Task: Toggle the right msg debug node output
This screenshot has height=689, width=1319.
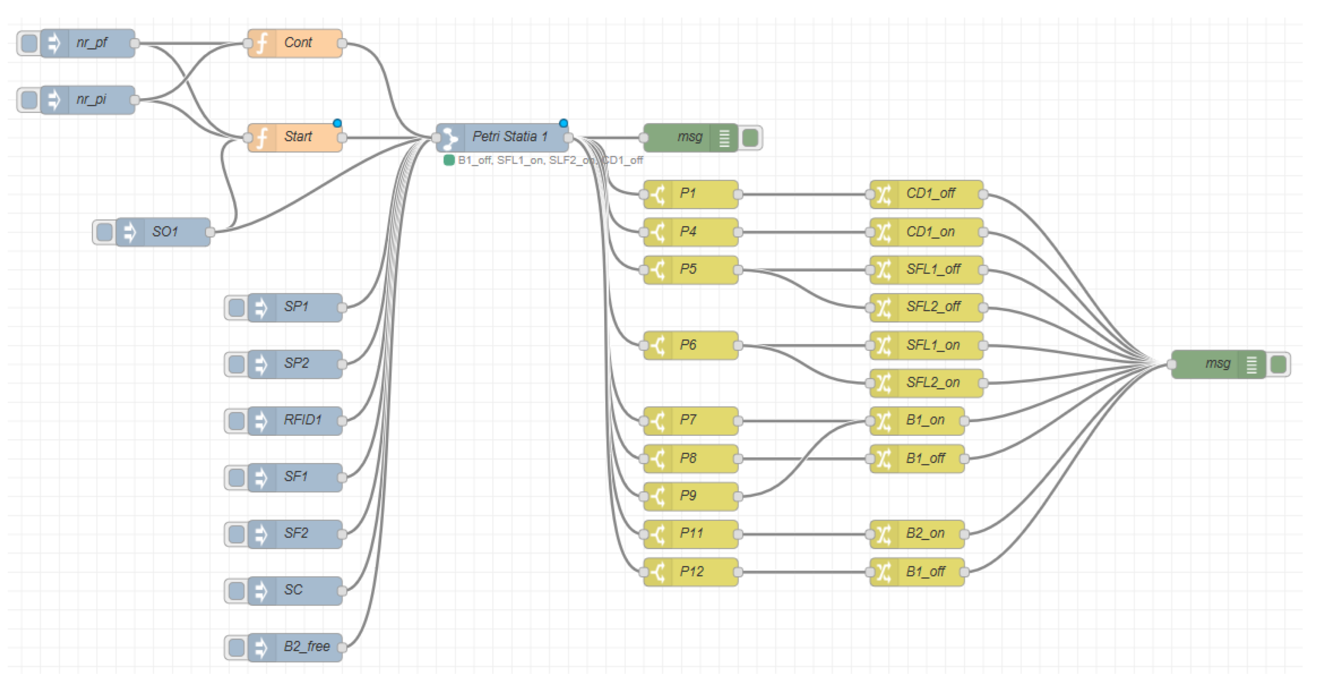Action: pyautogui.click(x=1279, y=365)
